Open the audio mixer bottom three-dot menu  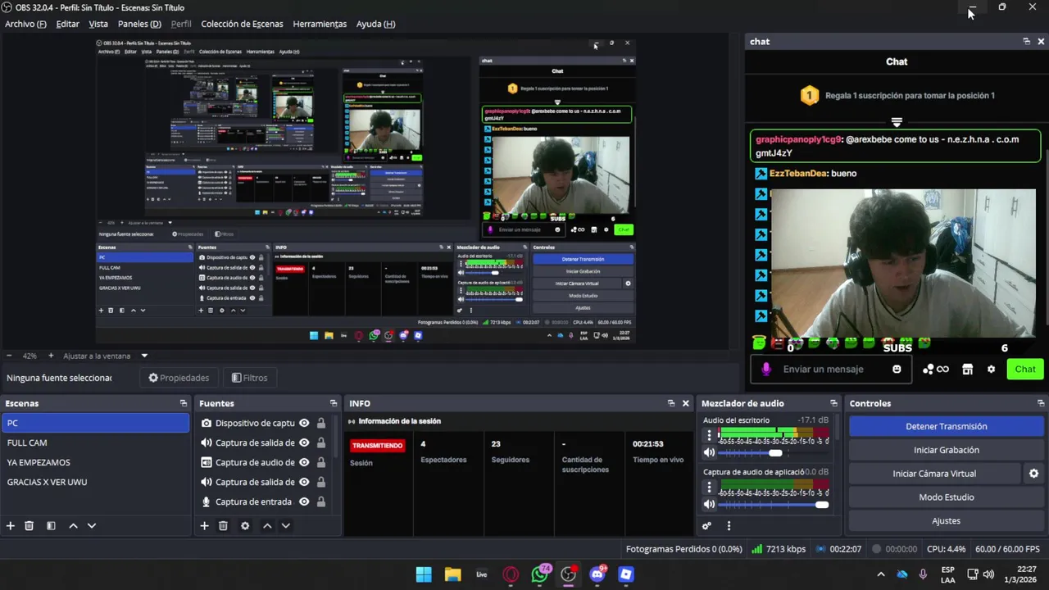729,526
